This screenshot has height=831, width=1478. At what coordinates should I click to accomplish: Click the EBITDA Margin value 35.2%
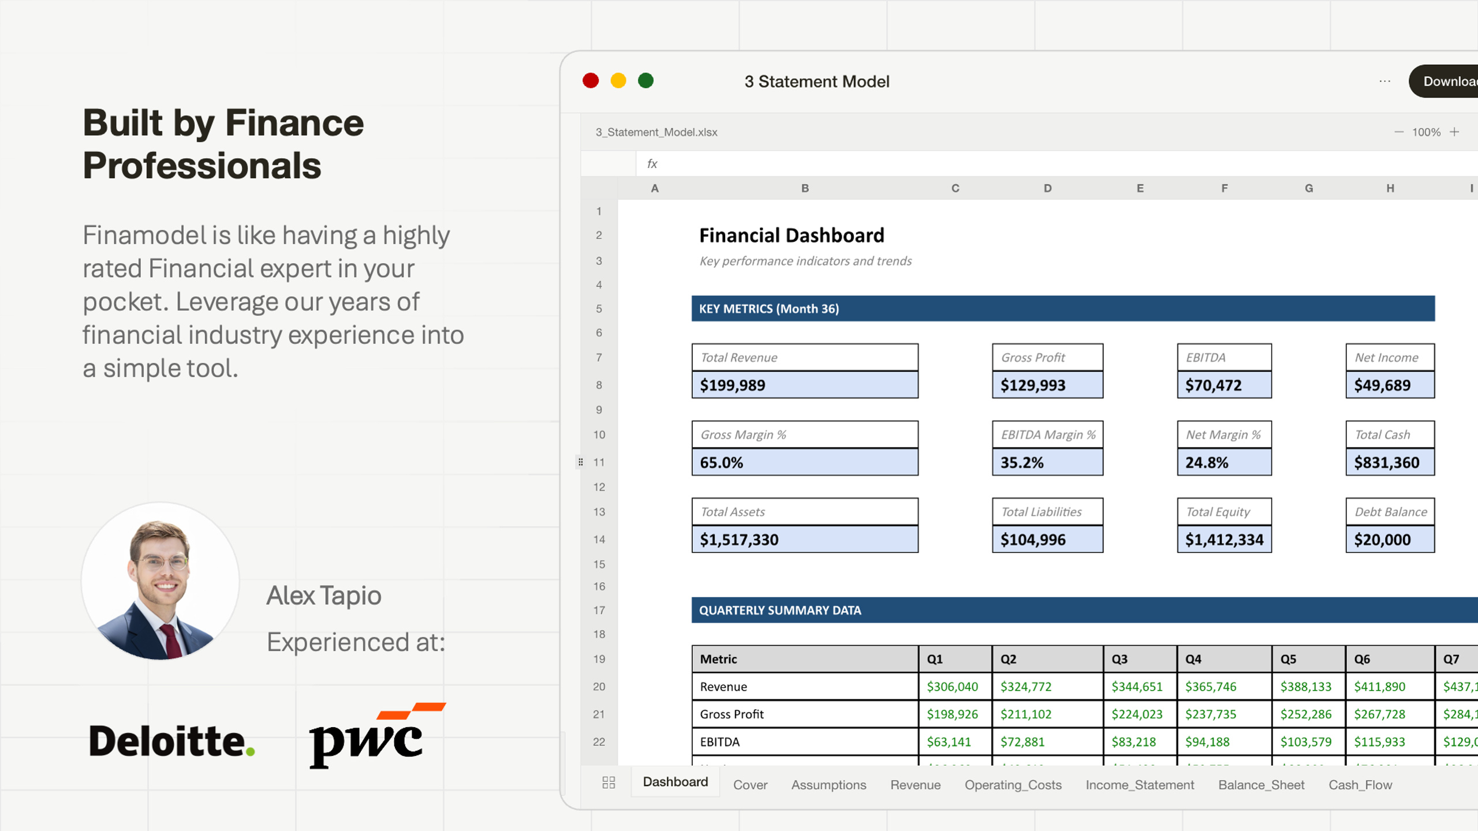pyautogui.click(x=1047, y=462)
